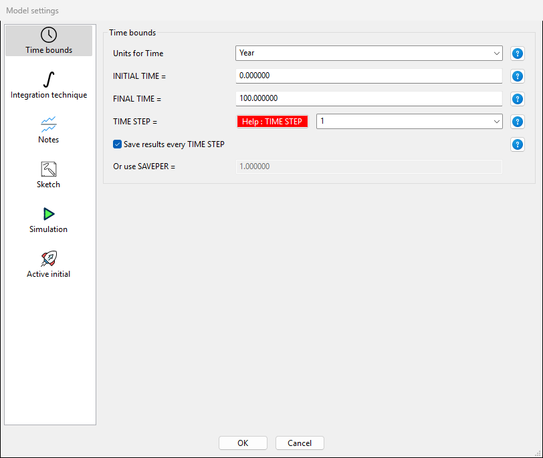Click help icon beside INITIAL TIME field
The width and height of the screenshot is (543, 458).
(517, 76)
